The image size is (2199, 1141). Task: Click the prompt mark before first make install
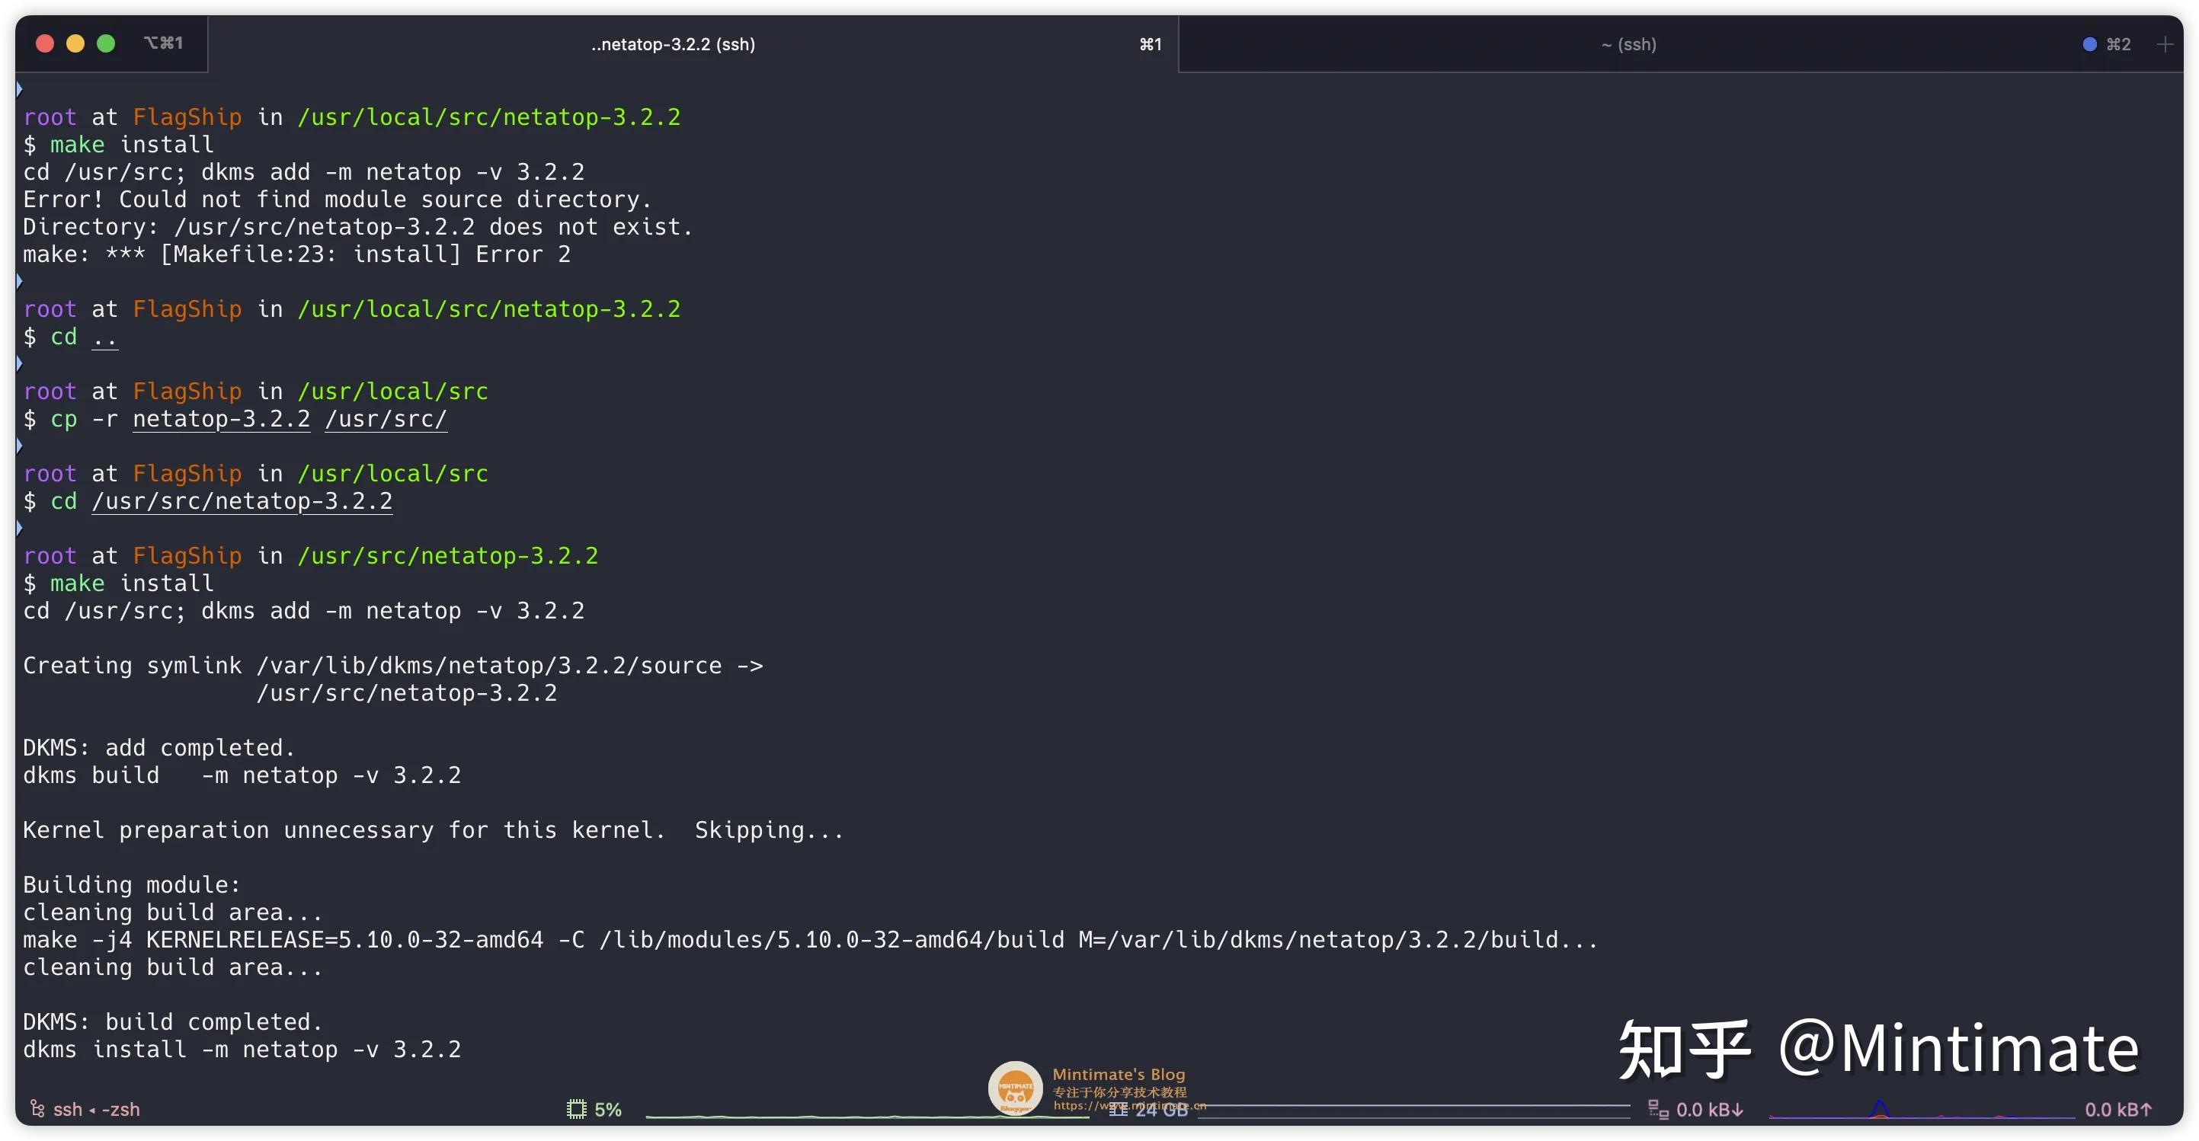tap(19, 89)
